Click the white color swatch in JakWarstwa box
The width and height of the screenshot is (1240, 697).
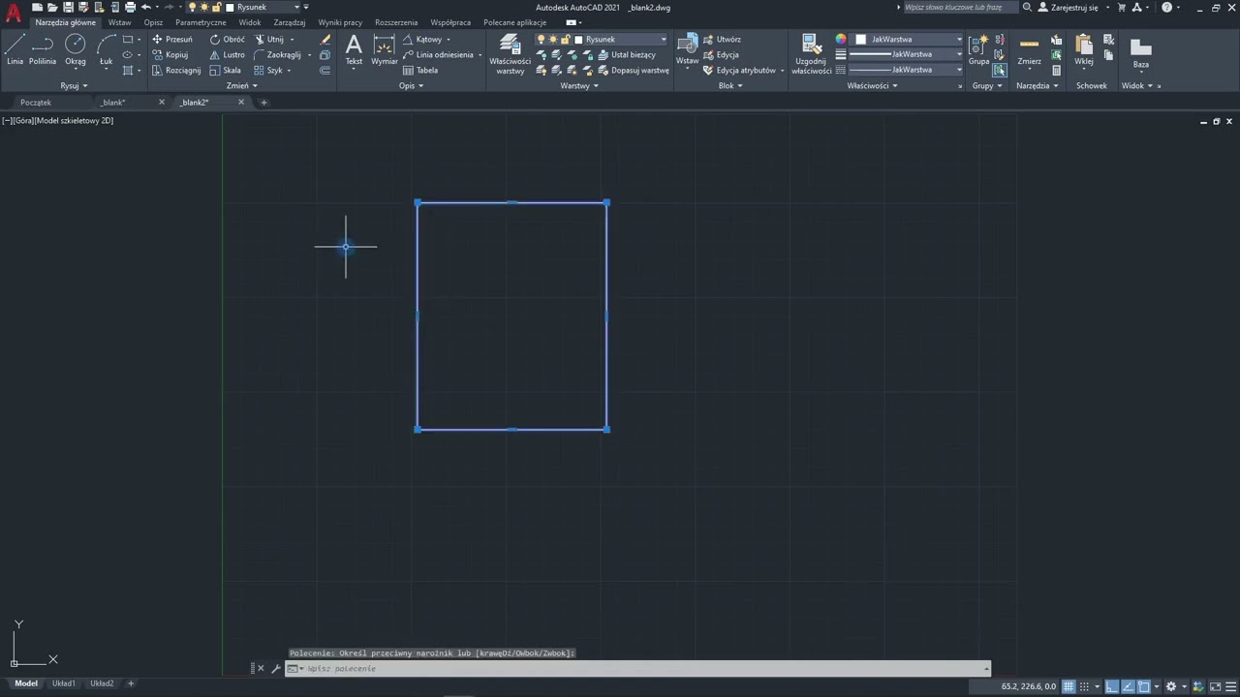(860, 40)
